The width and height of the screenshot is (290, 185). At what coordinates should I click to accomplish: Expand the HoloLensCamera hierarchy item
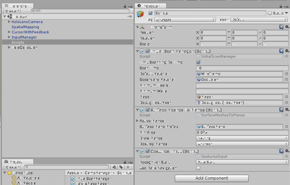point(9,22)
